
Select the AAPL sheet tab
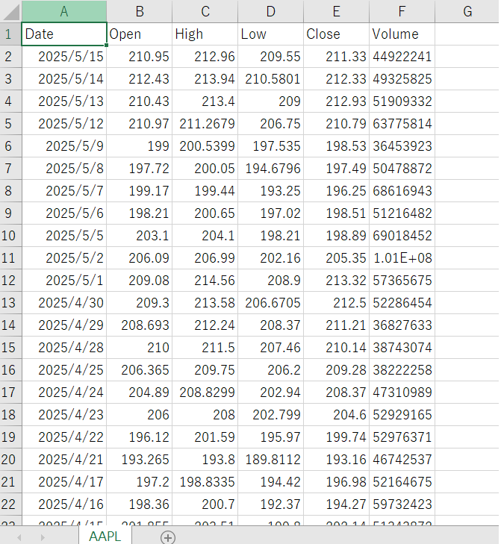(105, 536)
